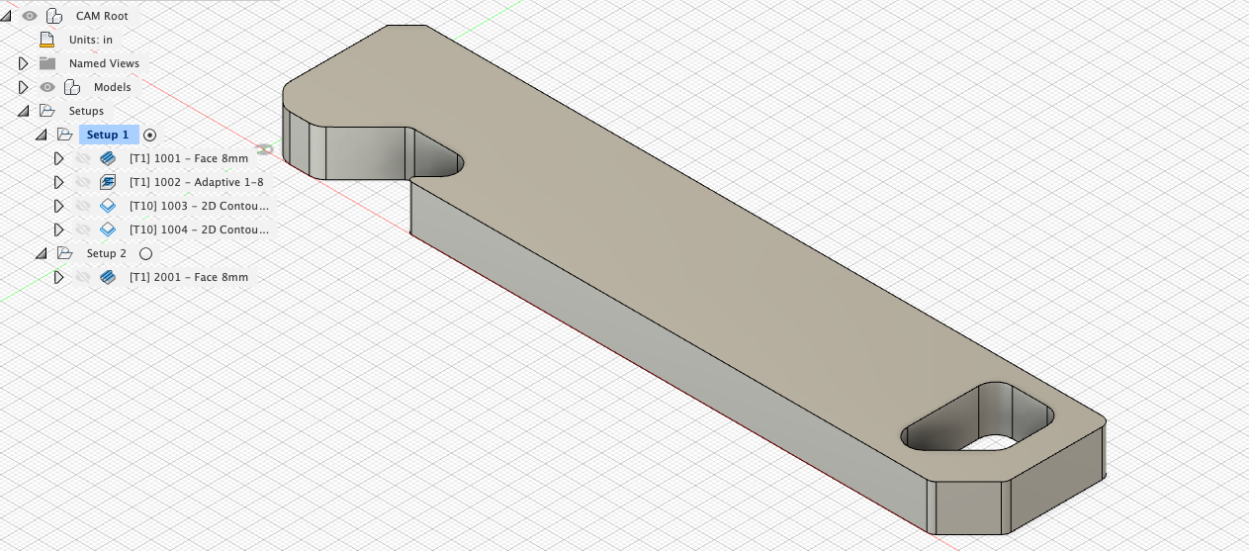Collapse the Setups folder node
The image size is (1249, 551).
(24, 111)
